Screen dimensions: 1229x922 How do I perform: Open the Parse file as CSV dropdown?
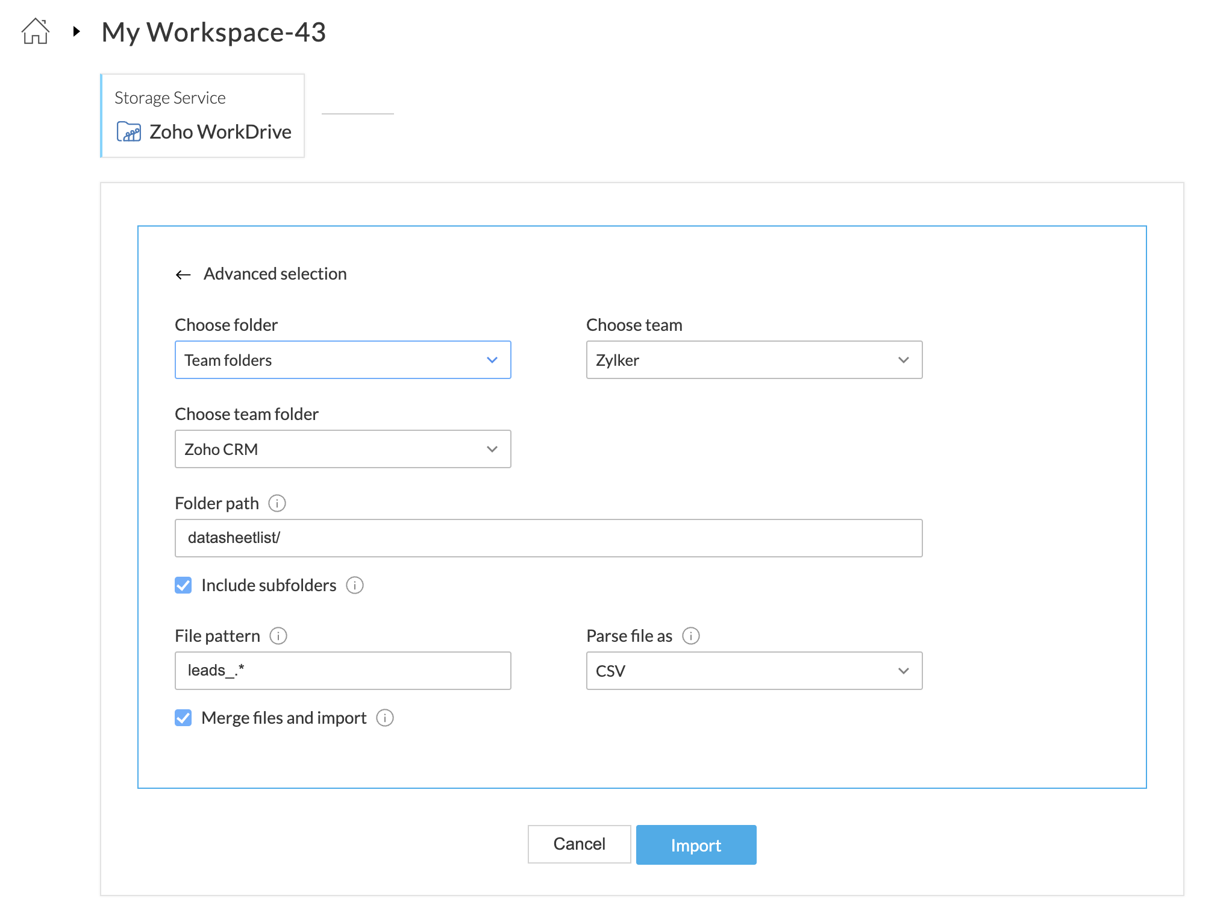754,671
